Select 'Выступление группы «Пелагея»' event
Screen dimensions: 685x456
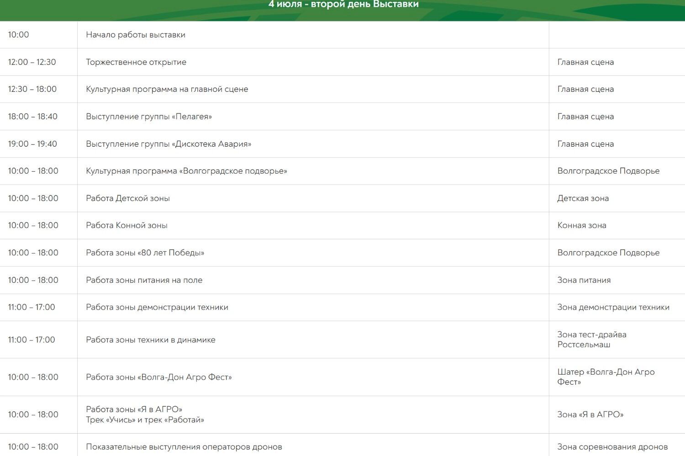(x=149, y=117)
